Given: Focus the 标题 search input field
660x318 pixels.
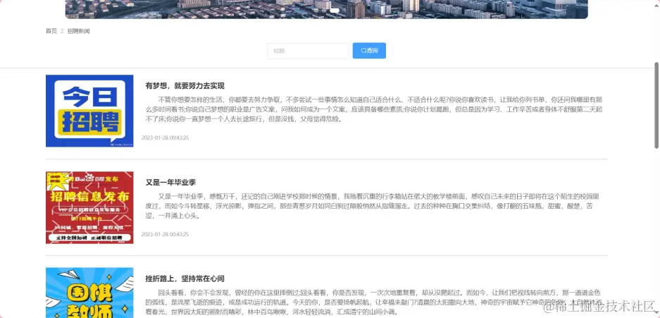Looking at the screenshot, I should [308, 51].
